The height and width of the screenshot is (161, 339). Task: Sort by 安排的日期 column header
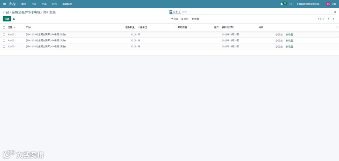(x=228, y=27)
